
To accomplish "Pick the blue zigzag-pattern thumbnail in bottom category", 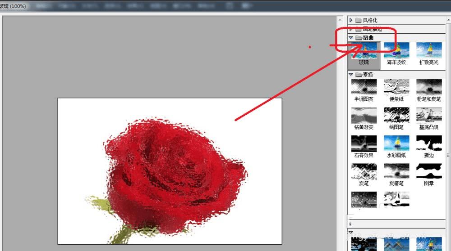I will [x=396, y=244].
